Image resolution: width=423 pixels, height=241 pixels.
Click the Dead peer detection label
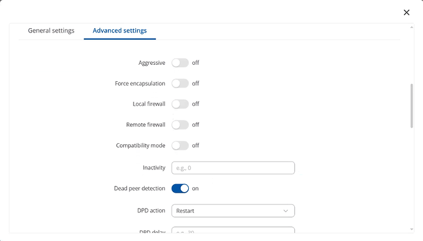pyautogui.click(x=140, y=188)
